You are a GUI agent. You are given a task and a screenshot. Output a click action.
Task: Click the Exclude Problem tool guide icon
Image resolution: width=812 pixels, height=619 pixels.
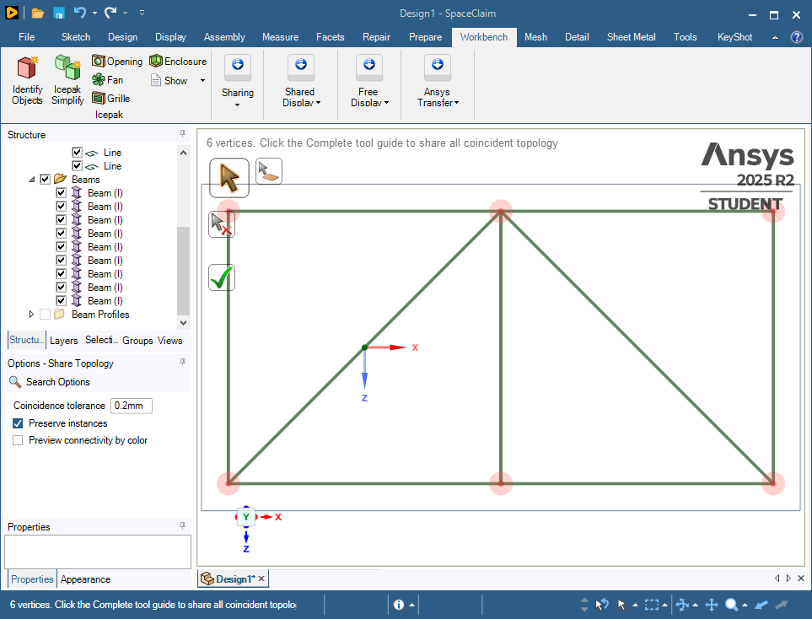(x=222, y=224)
